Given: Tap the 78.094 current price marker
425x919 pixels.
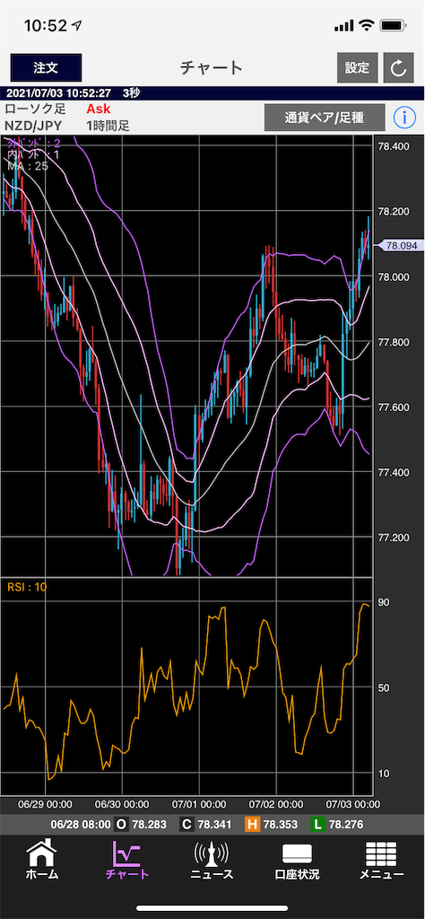Looking at the screenshot, I should (x=400, y=246).
